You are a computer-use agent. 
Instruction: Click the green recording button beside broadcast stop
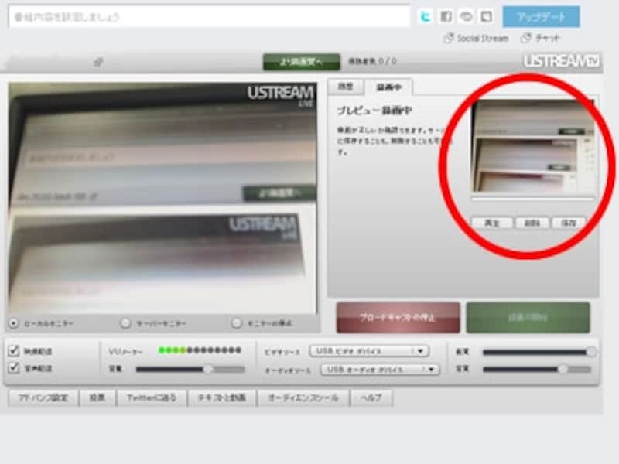pos(528,318)
